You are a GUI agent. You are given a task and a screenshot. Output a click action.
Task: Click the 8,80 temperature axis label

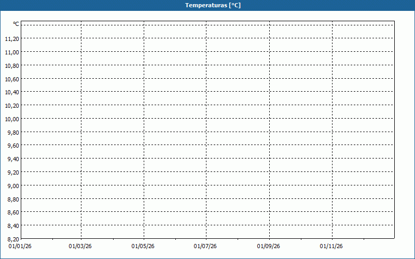pyautogui.click(x=13, y=199)
